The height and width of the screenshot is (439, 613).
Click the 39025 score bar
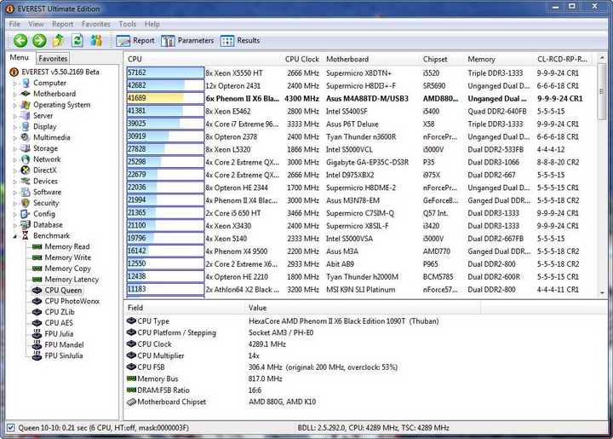[165, 124]
